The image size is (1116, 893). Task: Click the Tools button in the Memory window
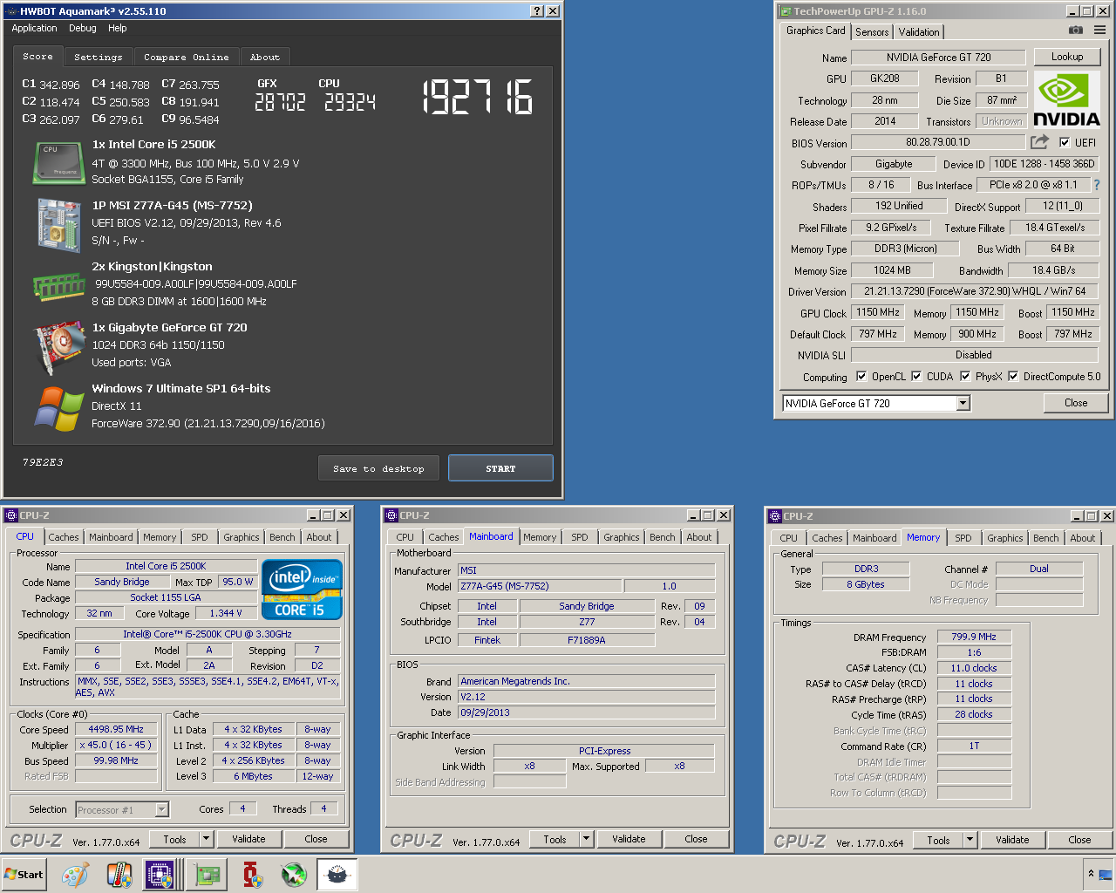(939, 840)
